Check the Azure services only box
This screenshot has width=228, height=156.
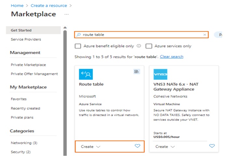tap(149, 46)
